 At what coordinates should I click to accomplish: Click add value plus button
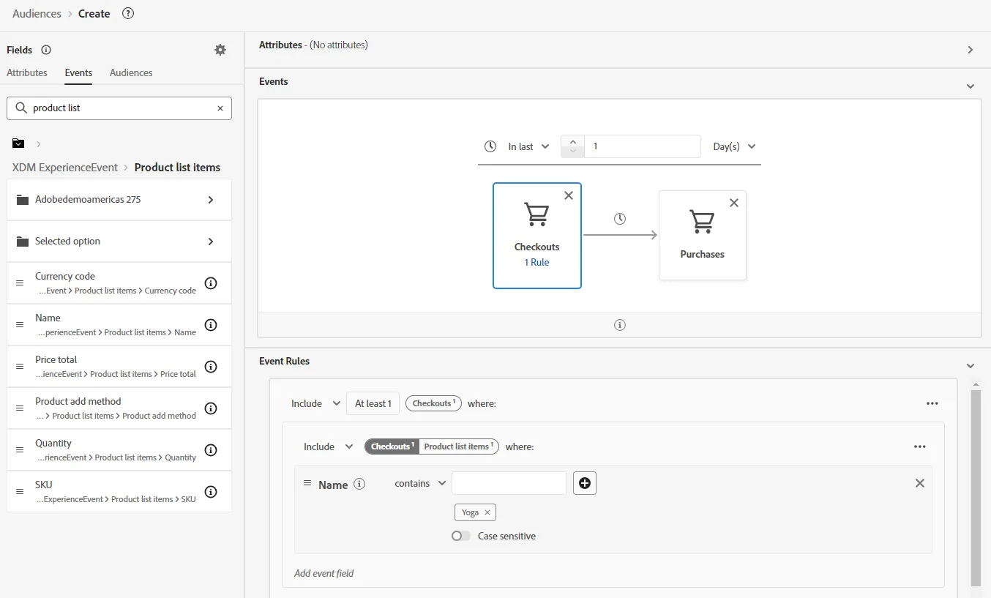click(x=585, y=483)
